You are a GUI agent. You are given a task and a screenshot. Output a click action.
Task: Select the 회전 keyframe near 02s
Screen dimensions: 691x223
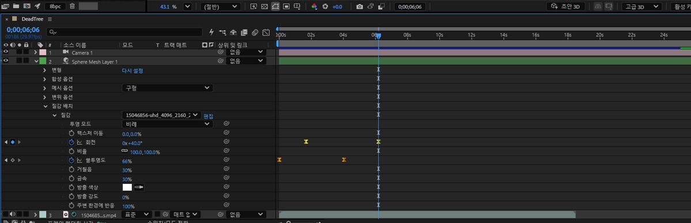pos(306,141)
